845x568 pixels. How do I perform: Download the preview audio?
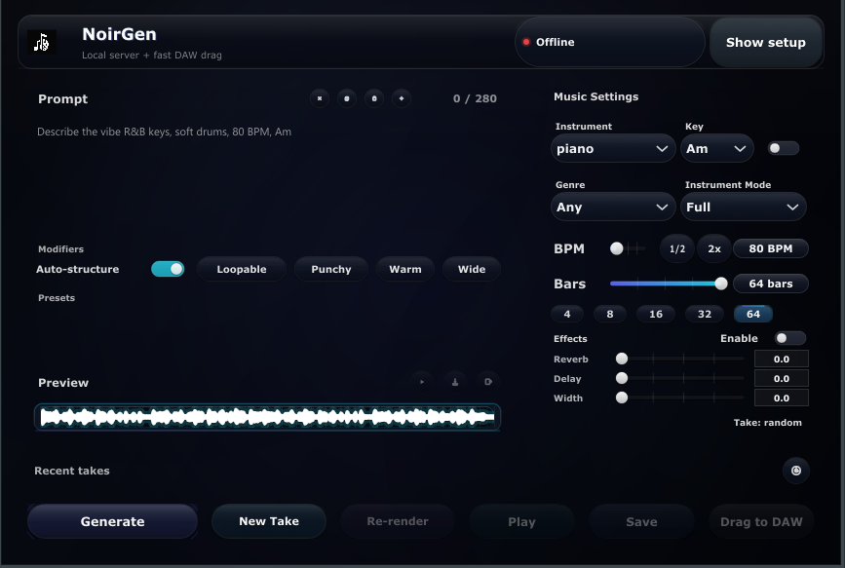click(454, 381)
